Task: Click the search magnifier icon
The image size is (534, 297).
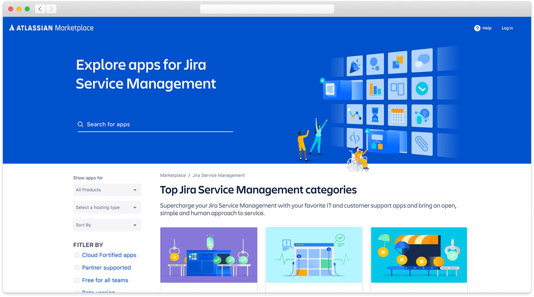Action: pyautogui.click(x=81, y=124)
